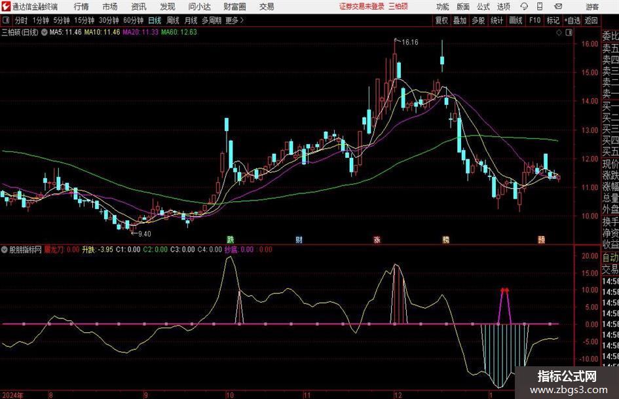The width and height of the screenshot is (619, 399).
Task: Open the F10 company info button
Action: pos(535,20)
